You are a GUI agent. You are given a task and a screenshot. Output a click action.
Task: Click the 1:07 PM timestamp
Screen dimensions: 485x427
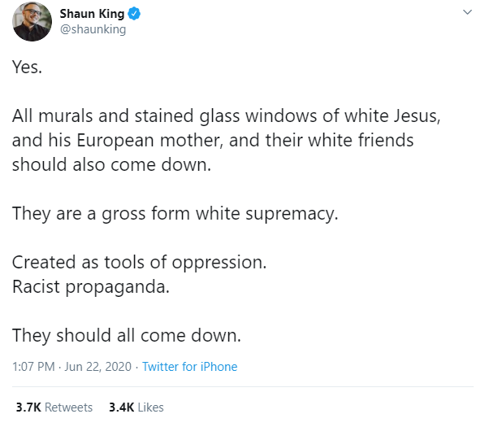click(x=33, y=367)
